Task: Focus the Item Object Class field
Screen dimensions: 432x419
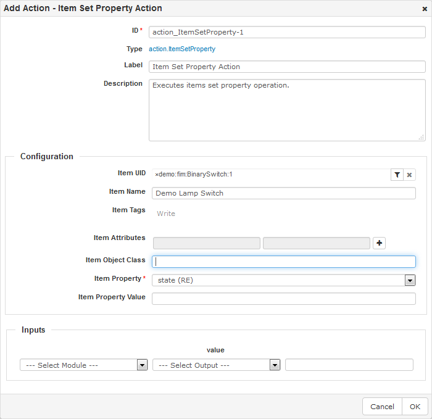Action: 283,262
